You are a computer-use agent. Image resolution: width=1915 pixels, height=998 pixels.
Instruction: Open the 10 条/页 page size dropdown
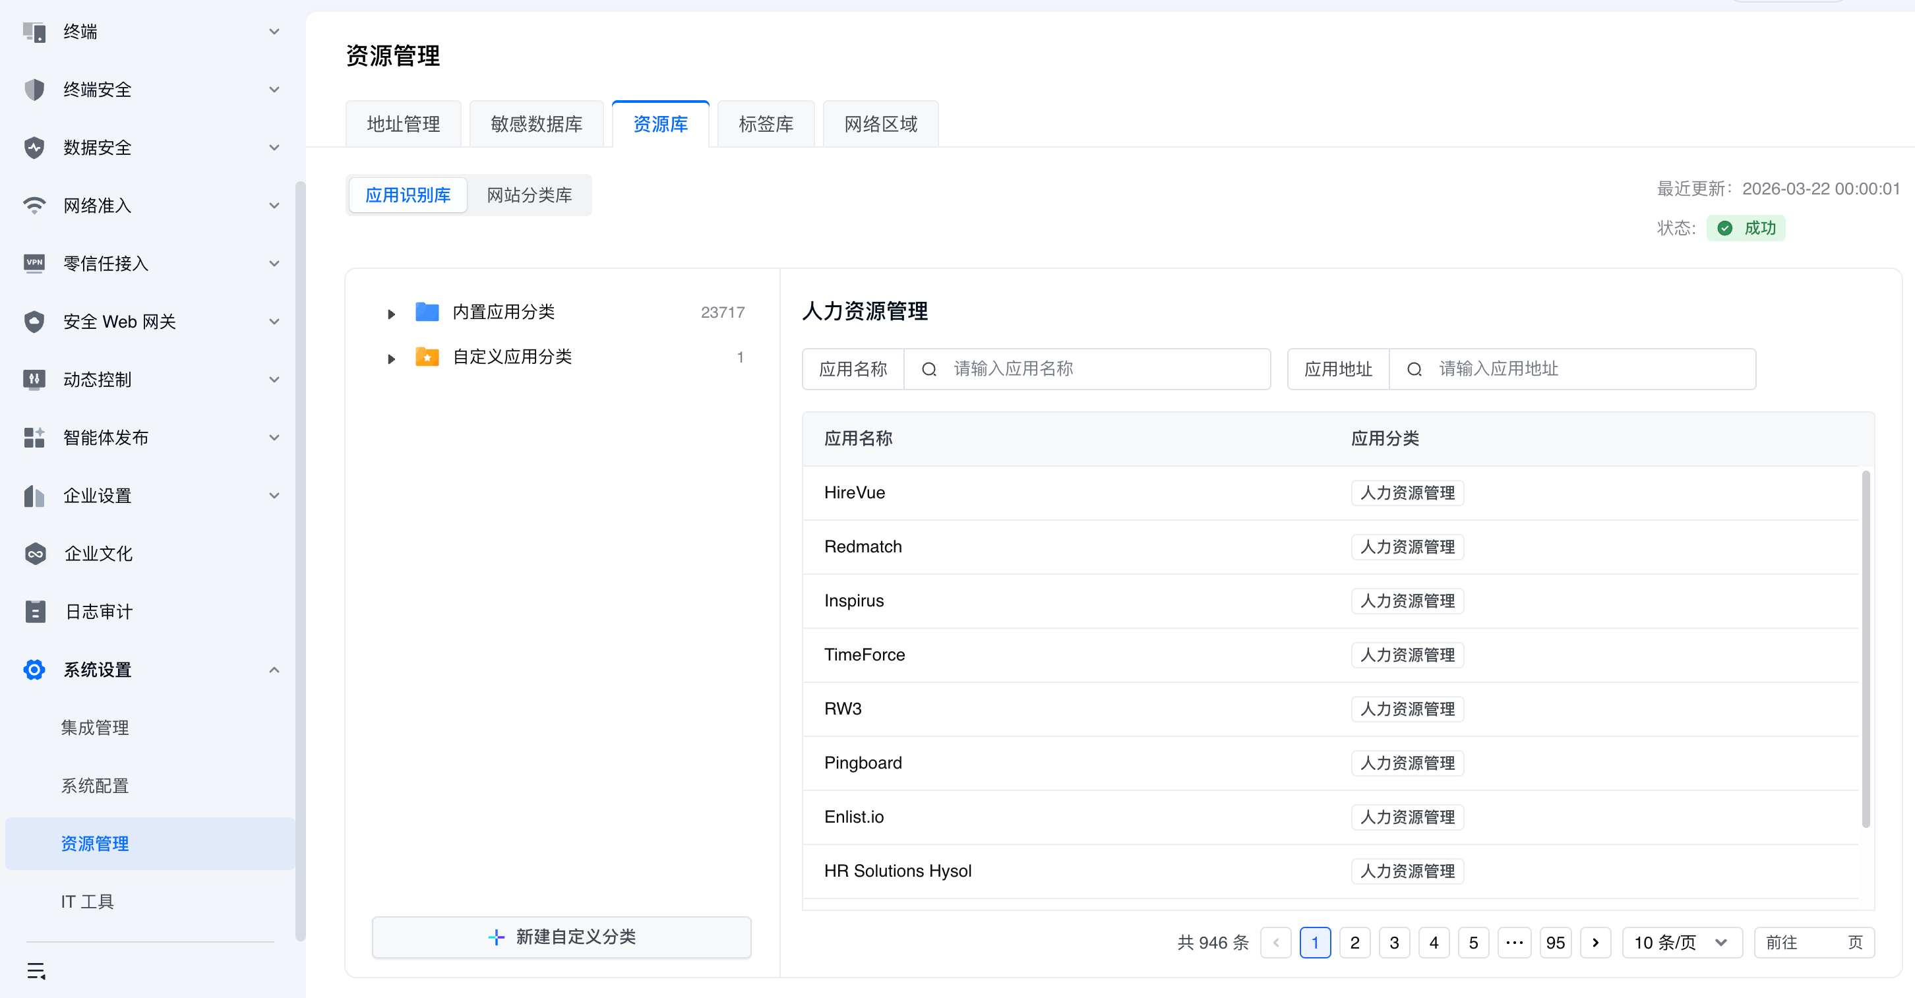pos(1680,942)
